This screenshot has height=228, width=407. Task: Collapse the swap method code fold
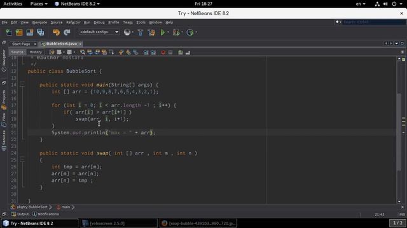click(22, 160)
